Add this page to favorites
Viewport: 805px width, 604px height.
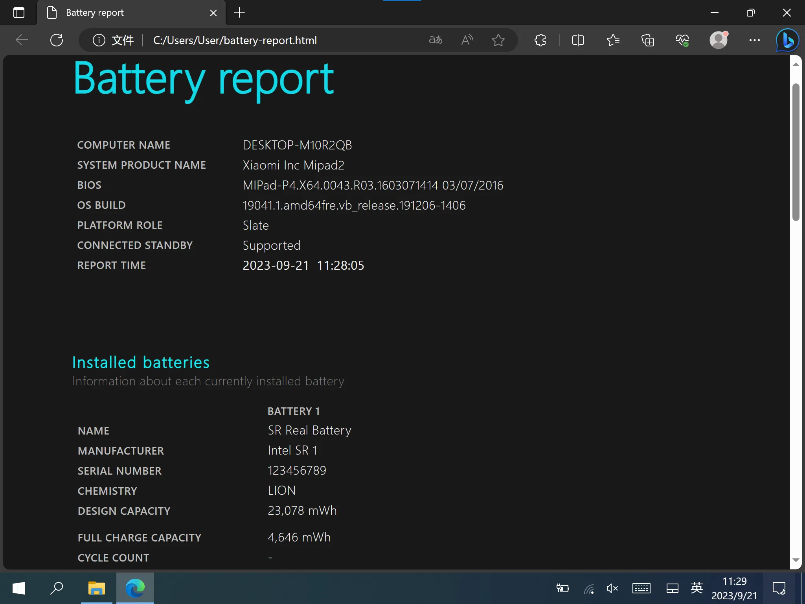click(498, 40)
